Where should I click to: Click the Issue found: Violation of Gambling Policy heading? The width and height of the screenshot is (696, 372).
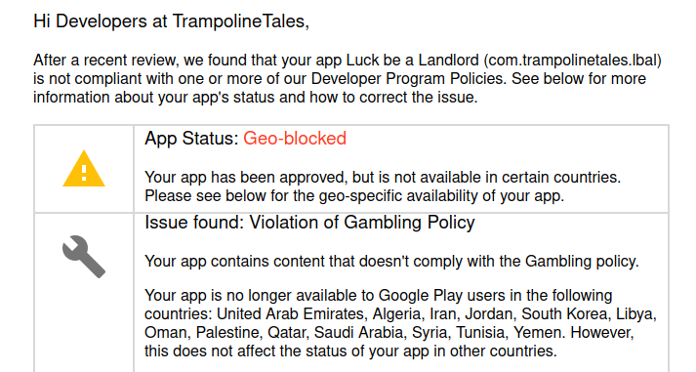pyautogui.click(x=309, y=223)
